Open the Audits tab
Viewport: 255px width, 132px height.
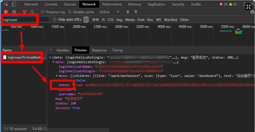196,4
